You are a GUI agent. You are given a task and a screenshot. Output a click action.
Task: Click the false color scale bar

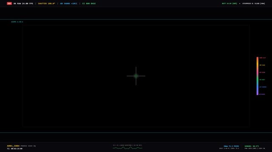click(x=258, y=76)
